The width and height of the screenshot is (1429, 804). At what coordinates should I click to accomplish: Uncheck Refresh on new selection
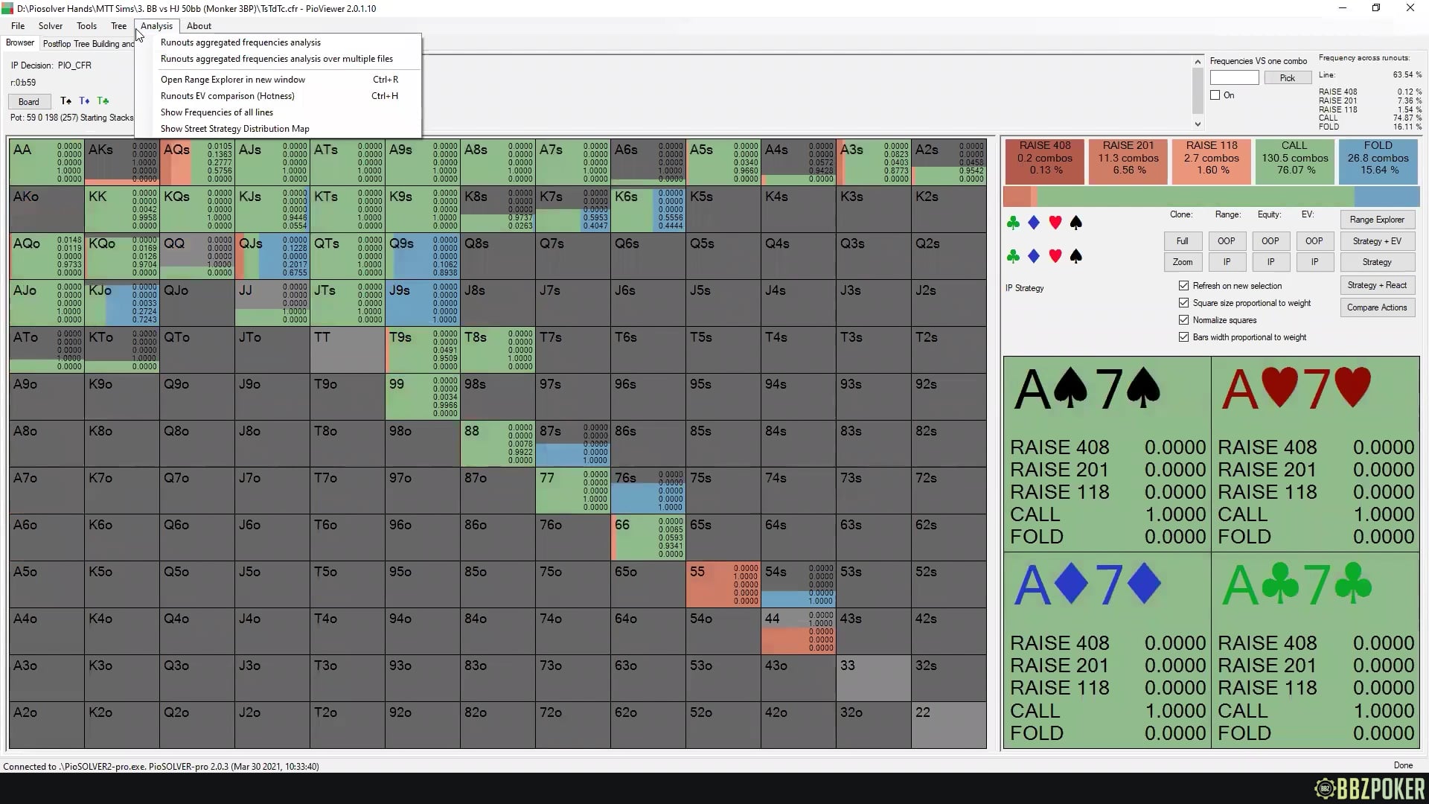tap(1183, 286)
